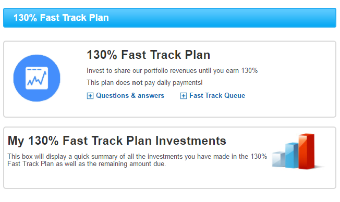
Task: Click the blue banner title 130% Fast Track Plan
Action: tap(61, 18)
